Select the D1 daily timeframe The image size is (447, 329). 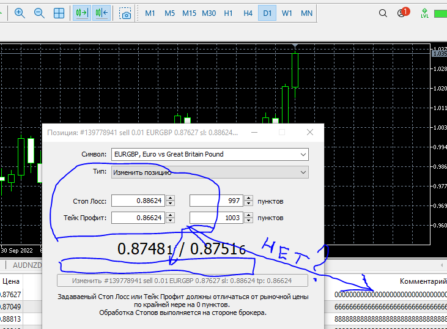coord(267,13)
